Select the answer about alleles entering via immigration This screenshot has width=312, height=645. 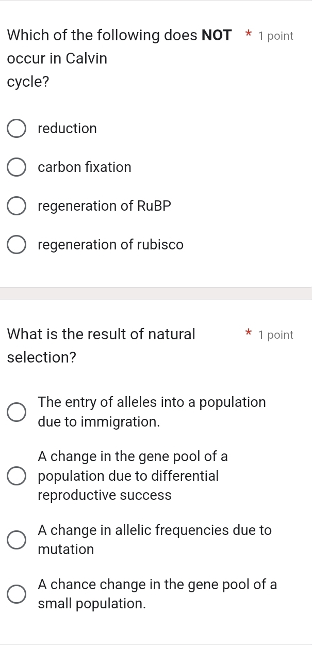(x=152, y=412)
